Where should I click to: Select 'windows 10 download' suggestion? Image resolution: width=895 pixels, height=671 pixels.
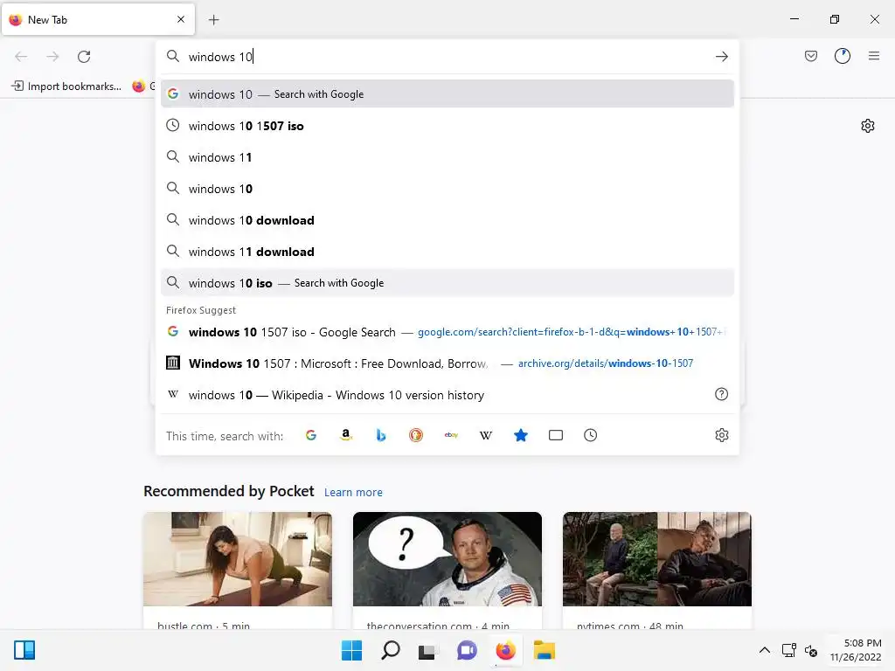pyautogui.click(x=447, y=219)
